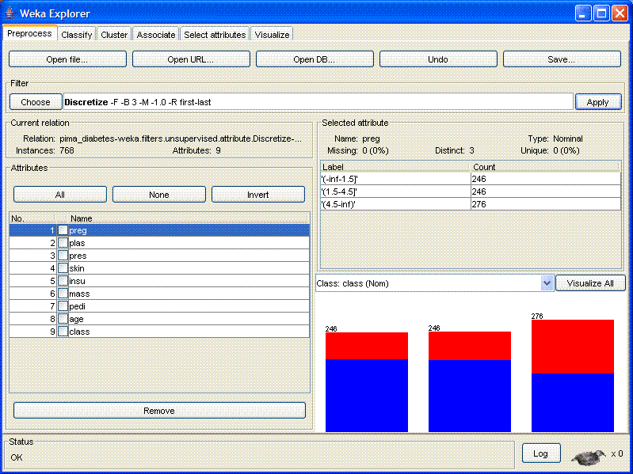Click the Java icon in the title bar
Viewport: 633px width, 474px height.
(10, 13)
